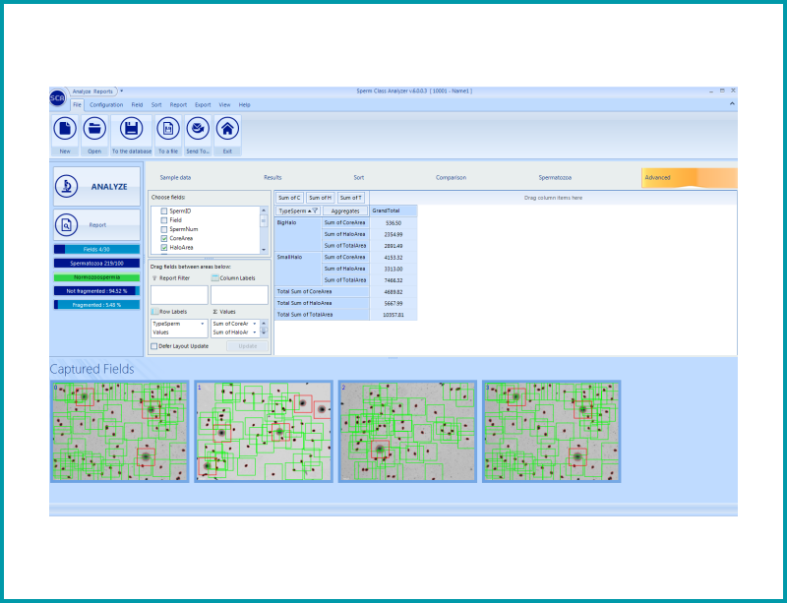Open the Sum of CoreAr value dropdown
The image size is (787, 603).
coord(255,324)
